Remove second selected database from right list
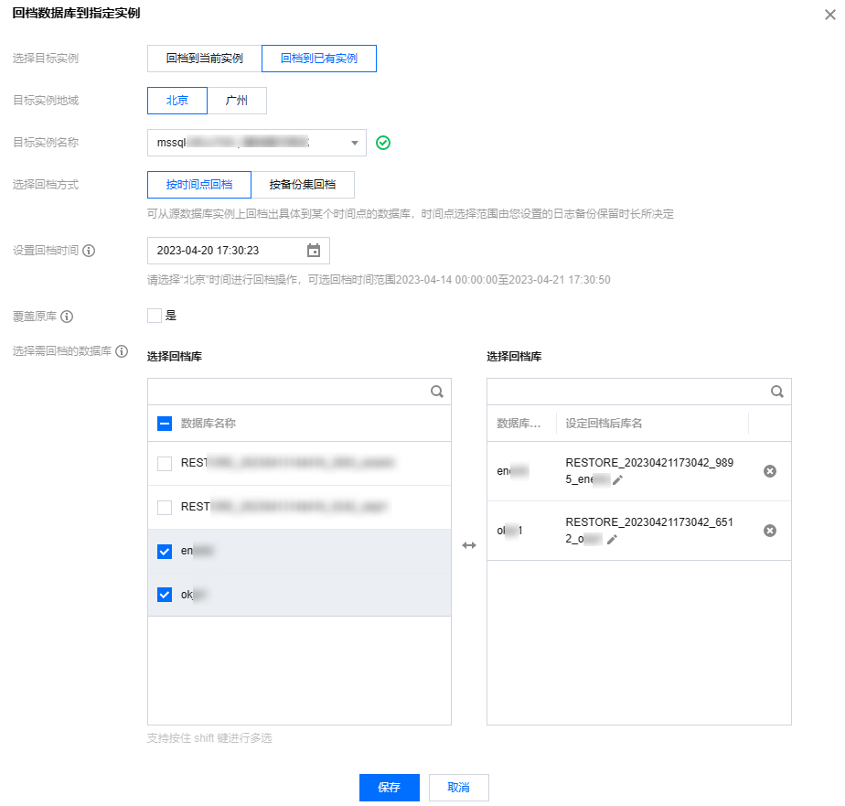This screenshot has width=845, height=806. (770, 531)
